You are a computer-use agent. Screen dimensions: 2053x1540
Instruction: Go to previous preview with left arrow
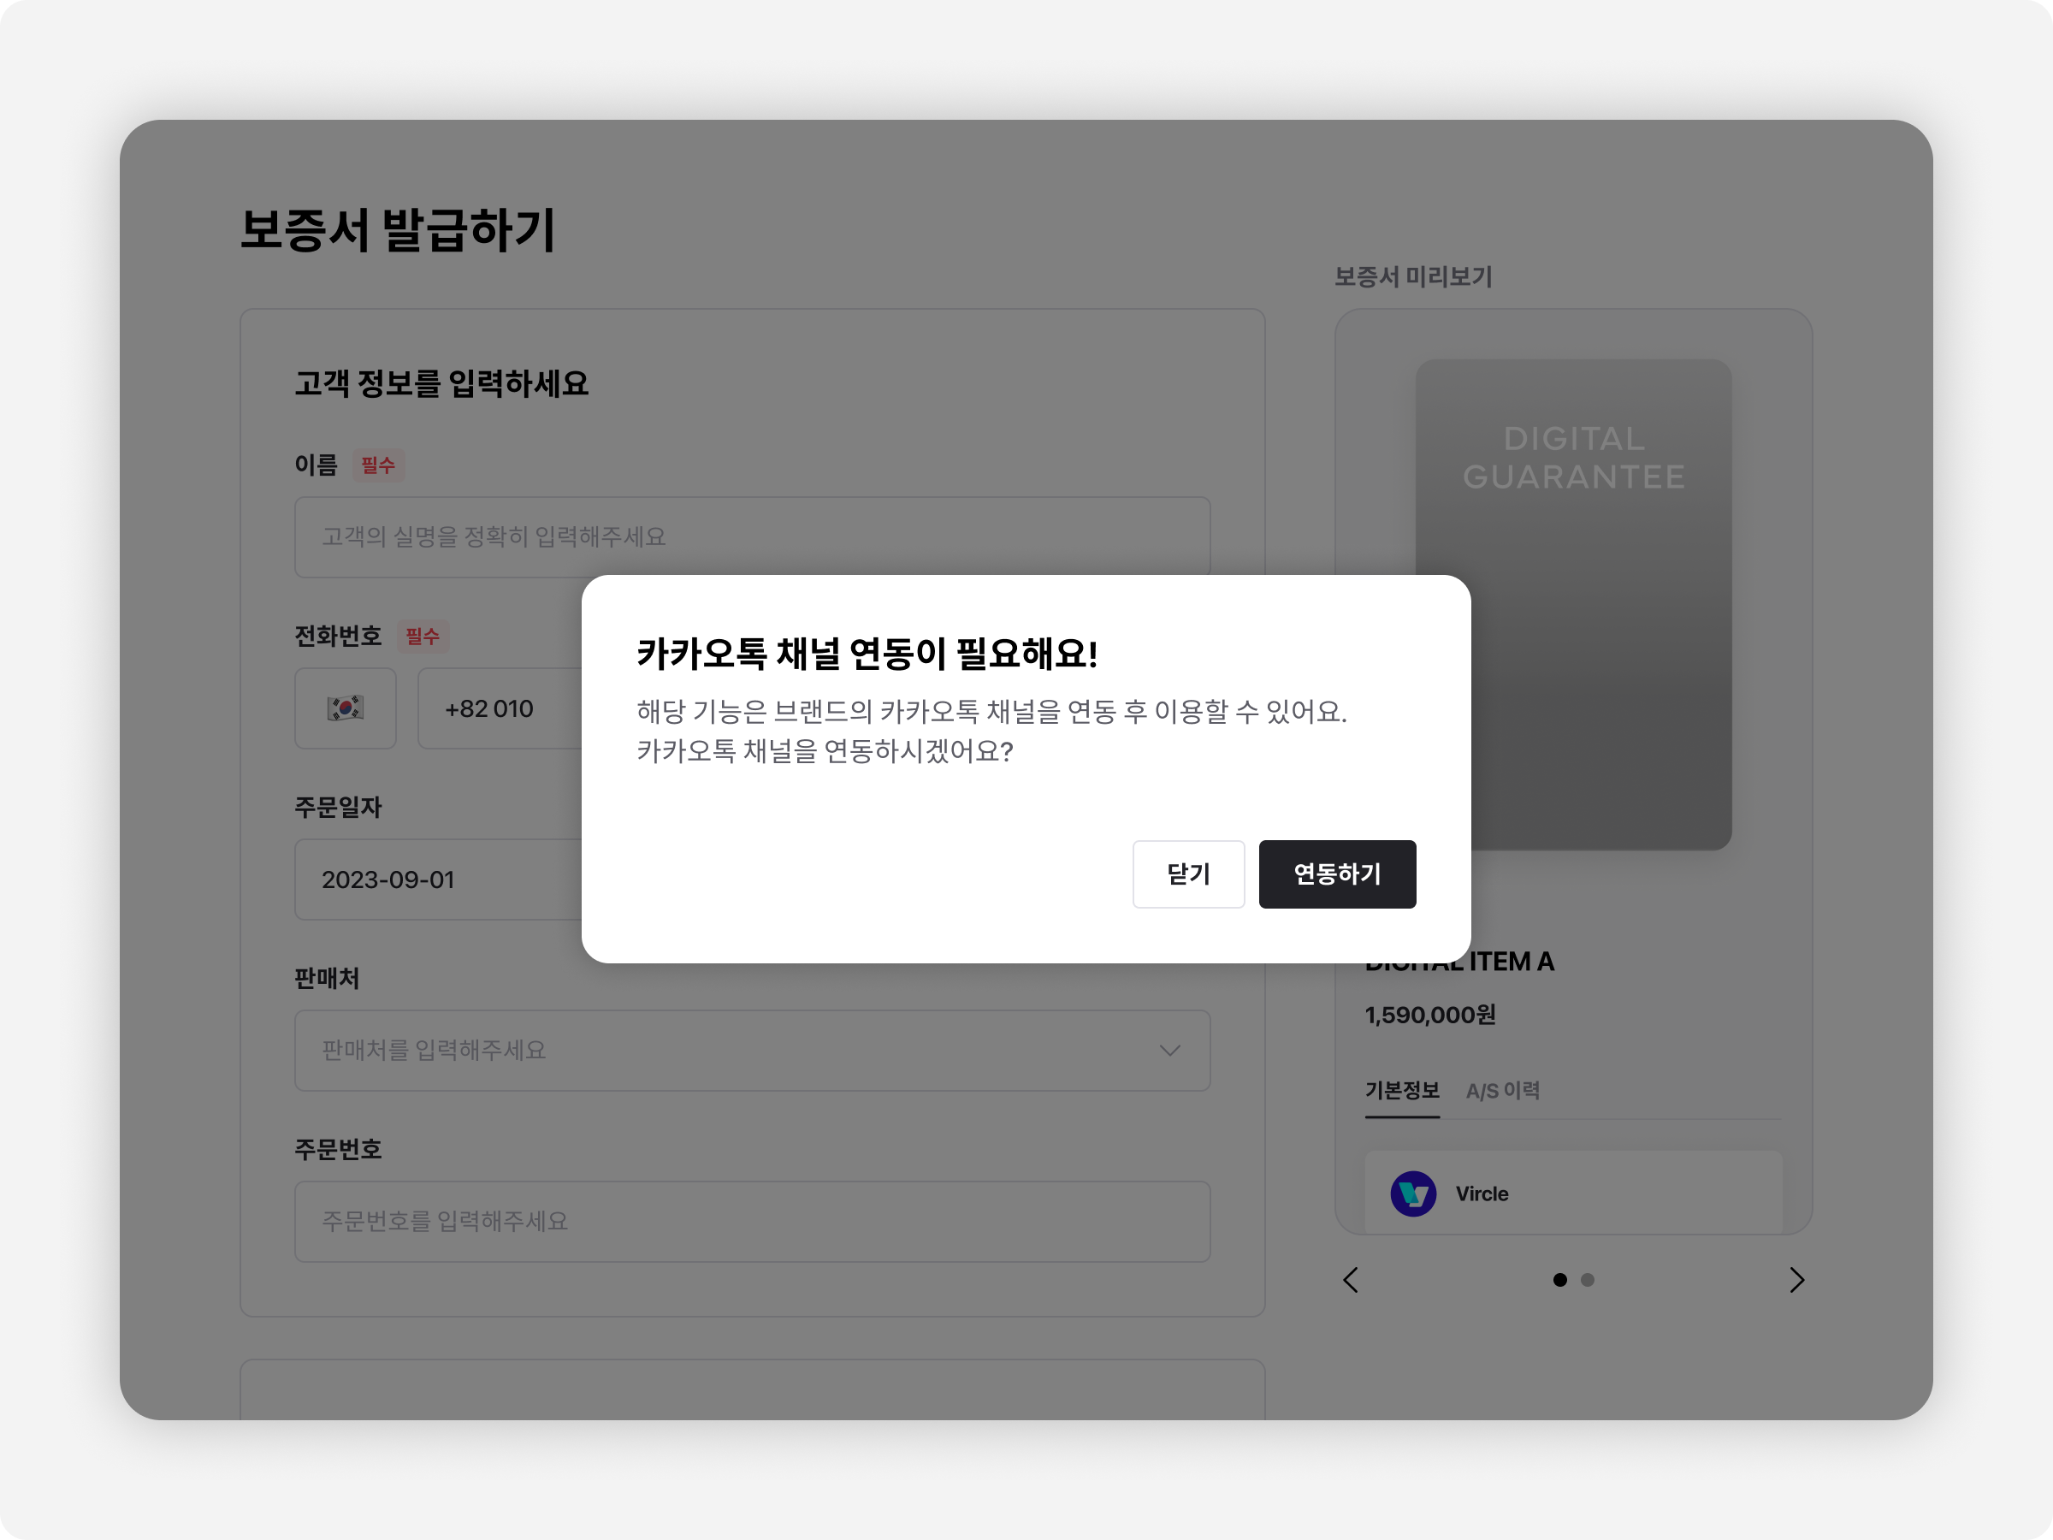pyautogui.click(x=1351, y=1280)
